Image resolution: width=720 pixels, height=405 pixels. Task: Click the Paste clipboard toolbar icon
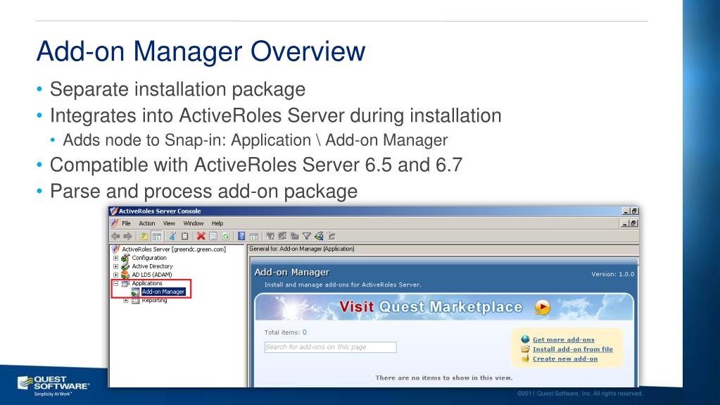coord(184,236)
